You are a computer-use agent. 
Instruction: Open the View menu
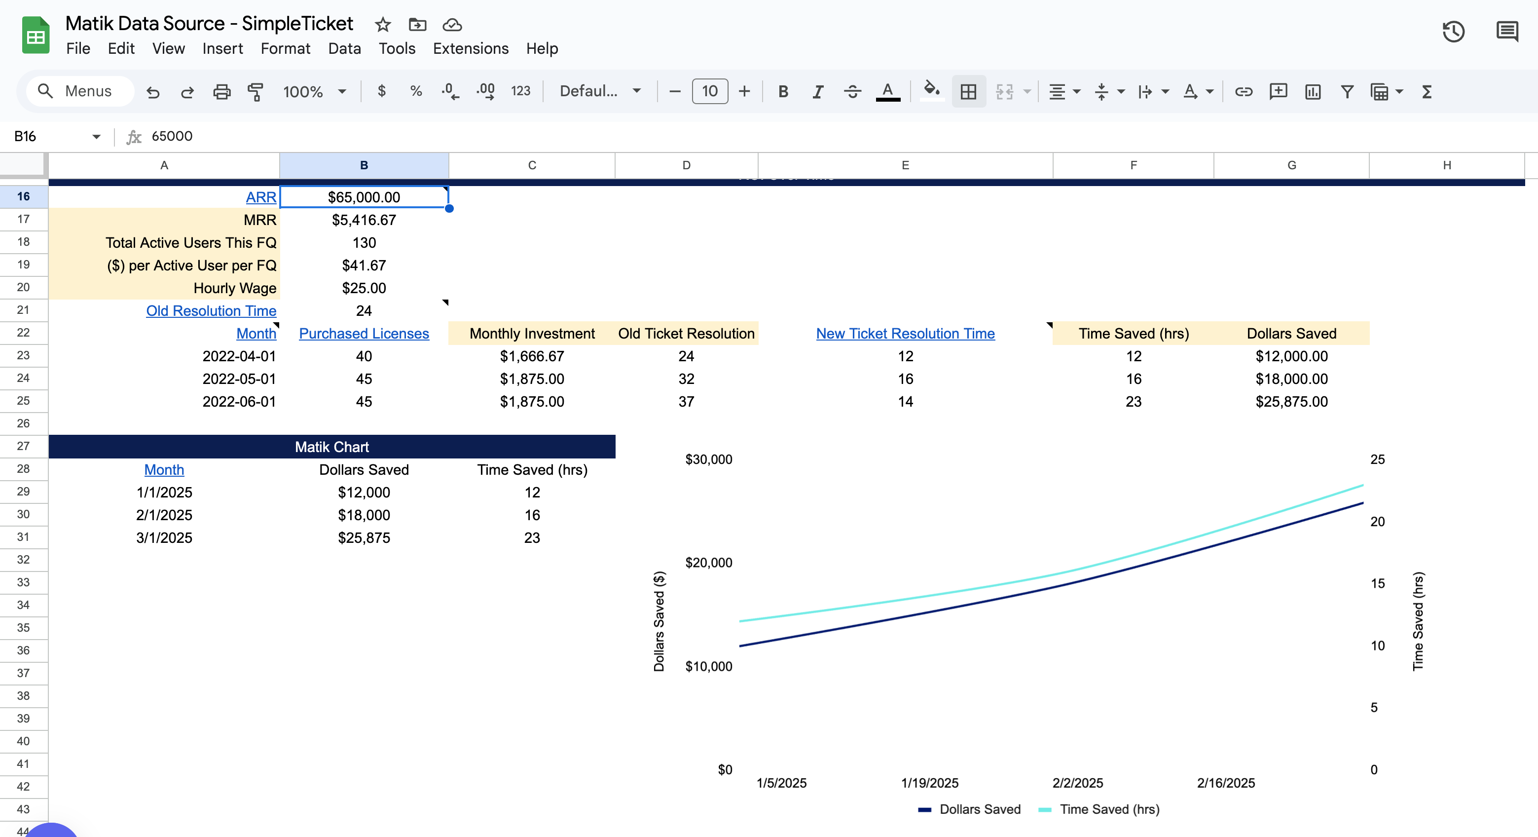coord(168,48)
